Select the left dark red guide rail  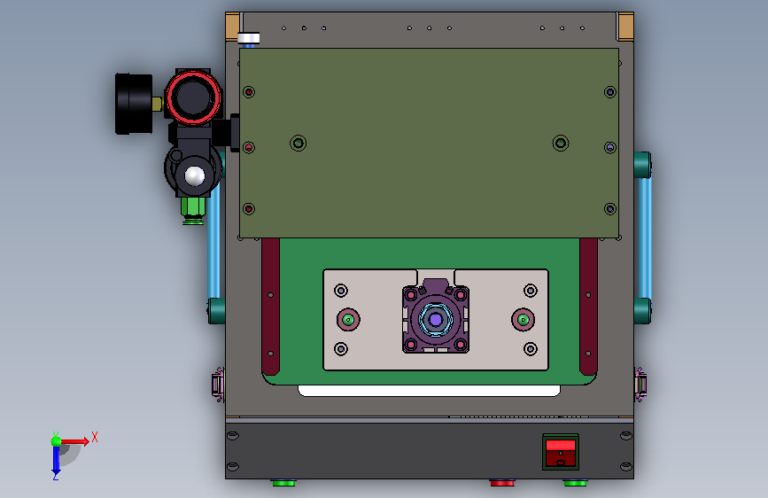pyautogui.click(x=270, y=307)
